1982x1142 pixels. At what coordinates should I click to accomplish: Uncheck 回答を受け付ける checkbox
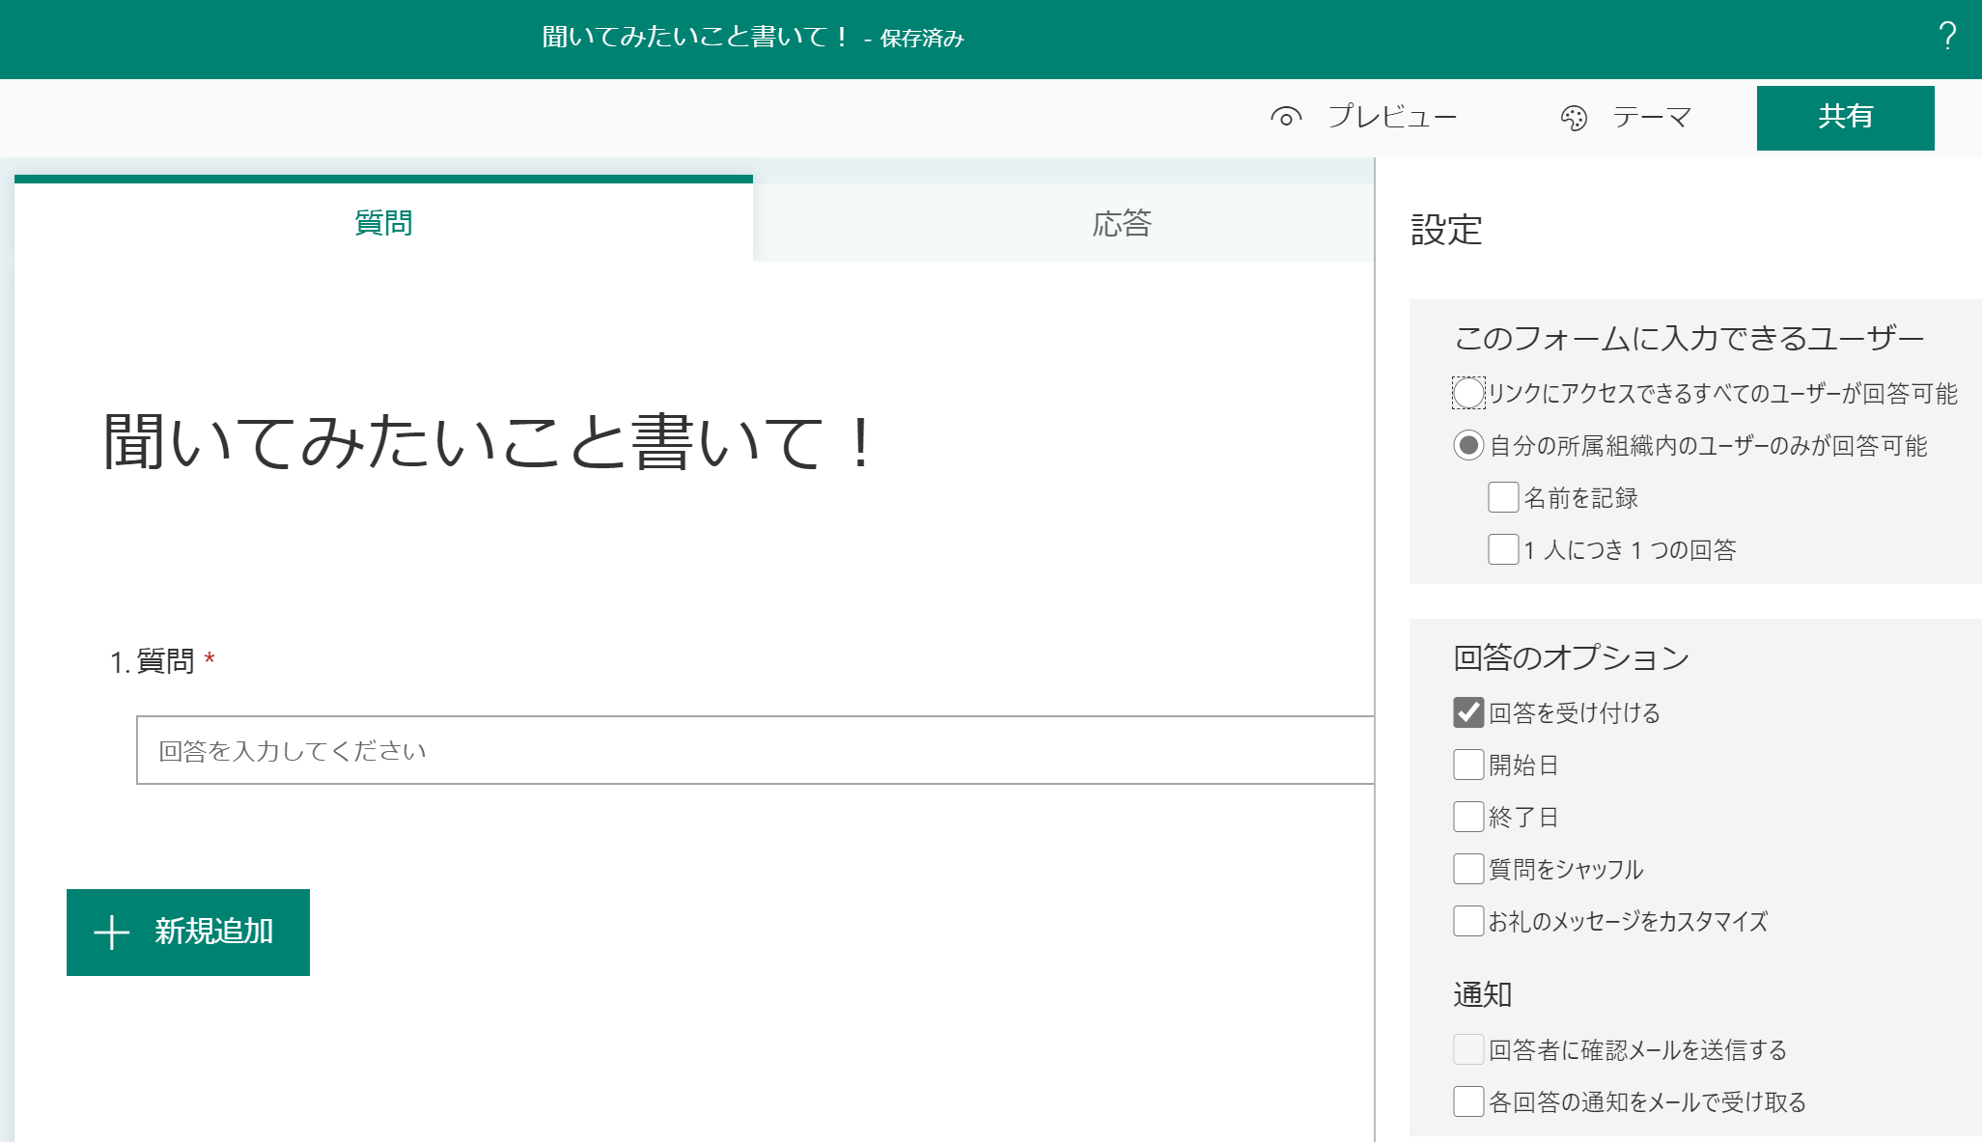(1468, 712)
